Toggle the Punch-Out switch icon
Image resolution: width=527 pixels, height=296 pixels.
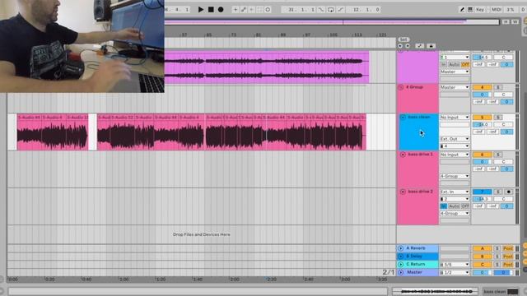click(340, 10)
